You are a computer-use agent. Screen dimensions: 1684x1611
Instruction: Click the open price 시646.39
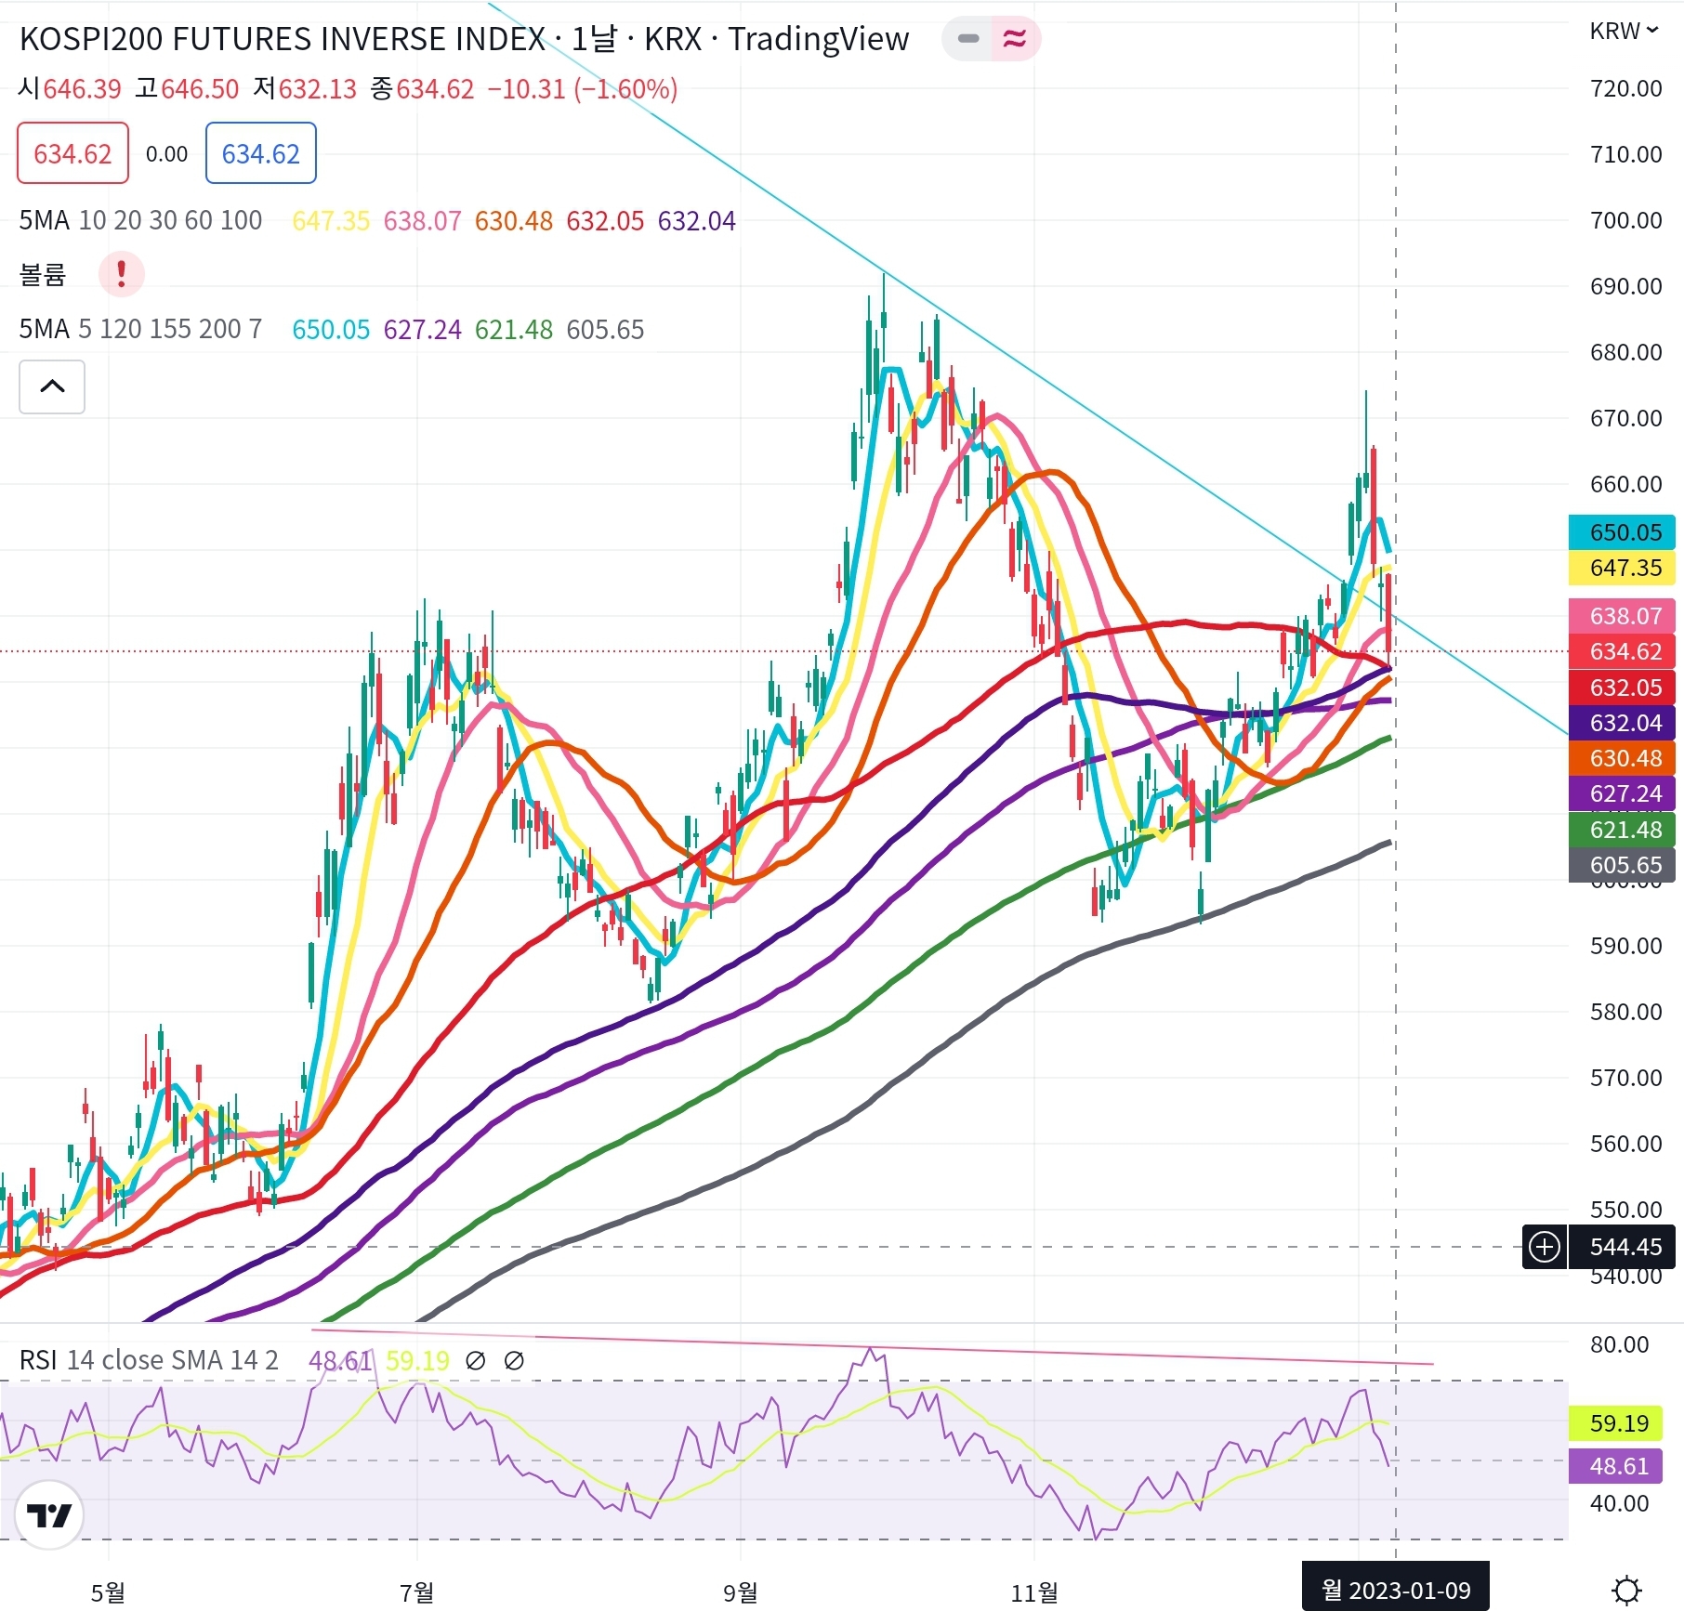[70, 89]
